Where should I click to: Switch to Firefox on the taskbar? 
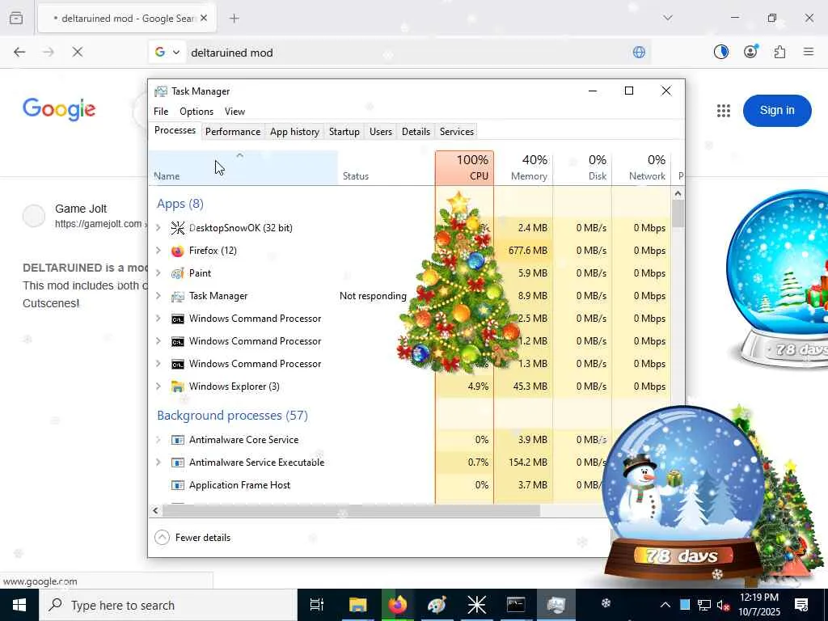(397, 605)
